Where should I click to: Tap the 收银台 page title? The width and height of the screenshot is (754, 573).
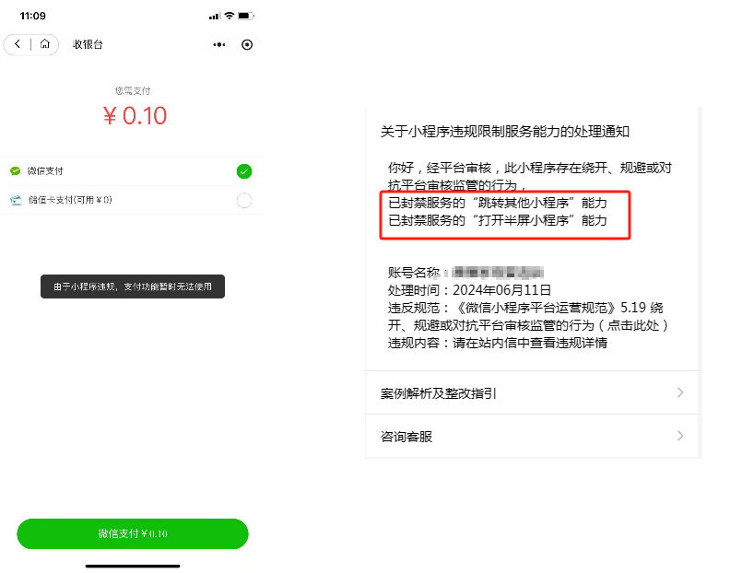click(x=88, y=45)
